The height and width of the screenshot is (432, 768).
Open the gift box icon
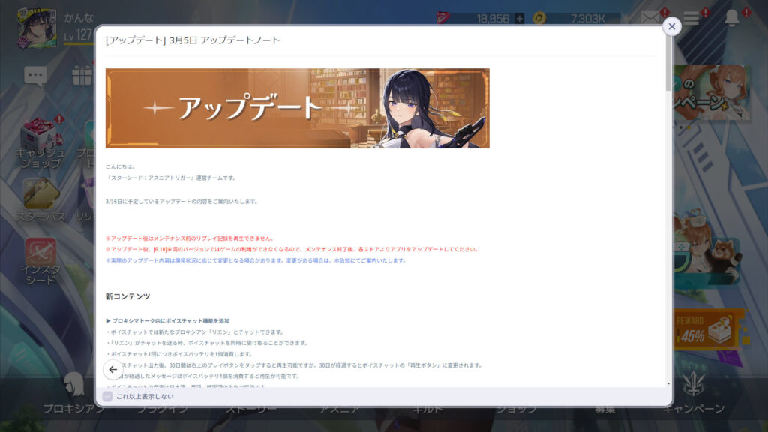[81, 74]
